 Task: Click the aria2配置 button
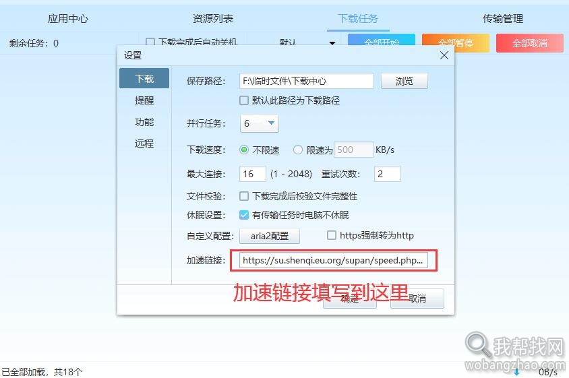(x=270, y=236)
